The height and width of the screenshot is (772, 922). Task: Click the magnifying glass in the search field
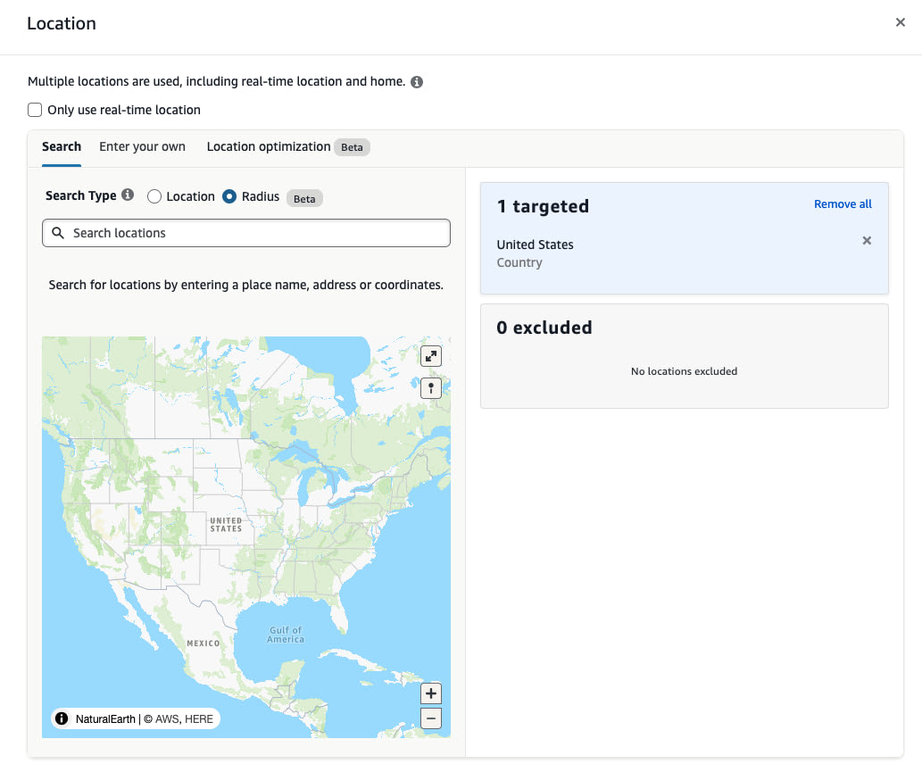58,233
